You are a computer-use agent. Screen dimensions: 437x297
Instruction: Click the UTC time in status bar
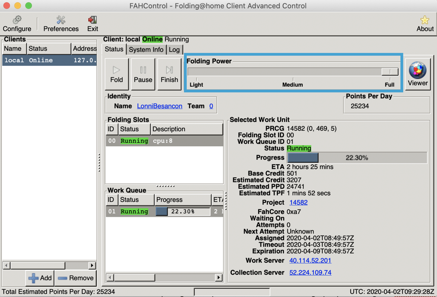pyautogui.click(x=392, y=292)
